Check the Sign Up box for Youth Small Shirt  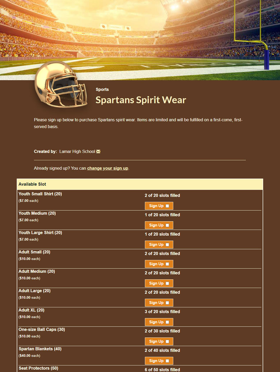click(167, 206)
